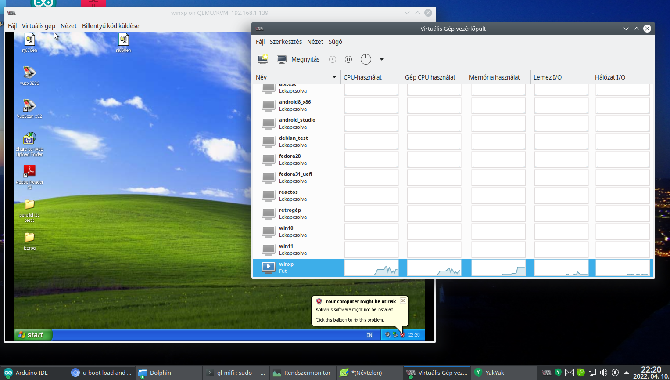The width and height of the screenshot is (670, 380).
Task: Switch to gl-mifi sudo terminal task
Action: pyautogui.click(x=236, y=373)
